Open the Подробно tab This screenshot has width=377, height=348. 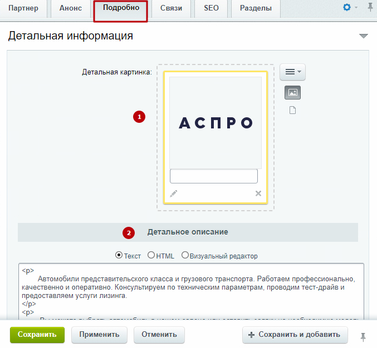[121, 11]
